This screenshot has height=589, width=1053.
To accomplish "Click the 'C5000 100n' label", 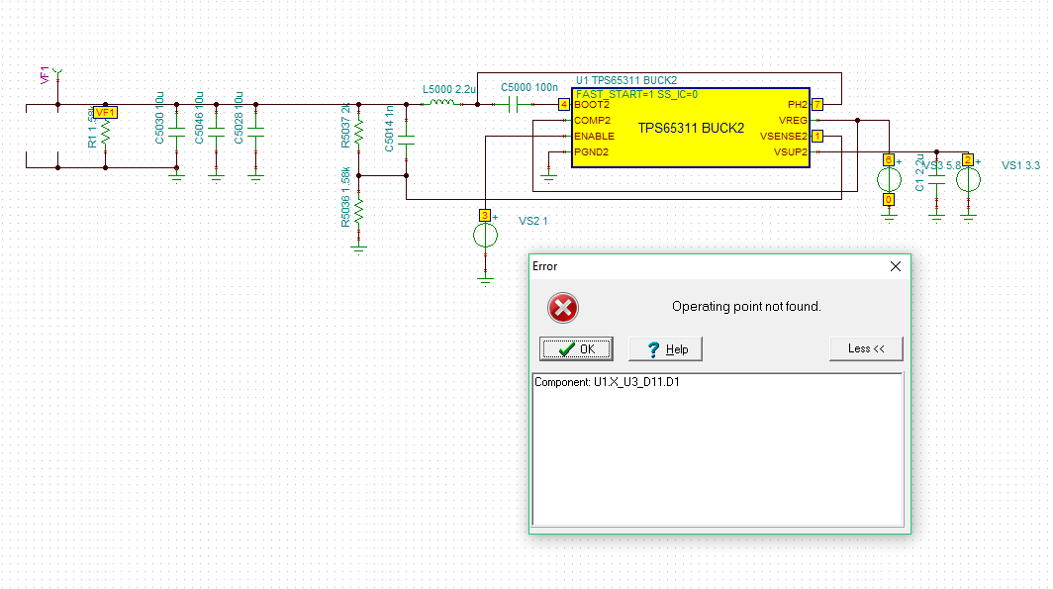I will click(x=529, y=87).
